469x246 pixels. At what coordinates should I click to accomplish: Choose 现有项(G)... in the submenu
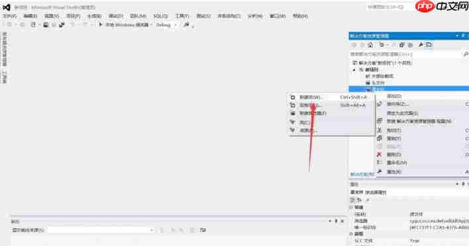coord(331,105)
